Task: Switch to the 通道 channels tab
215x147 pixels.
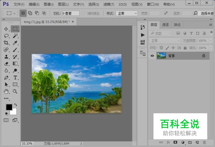Action: click(166, 25)
